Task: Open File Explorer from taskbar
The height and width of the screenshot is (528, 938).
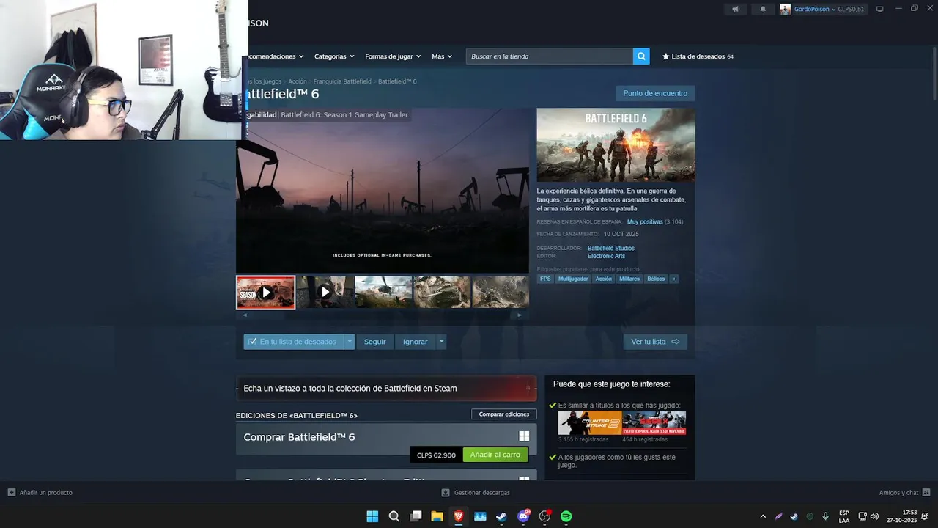Action: pyautogui.click(x=437, y=516)
